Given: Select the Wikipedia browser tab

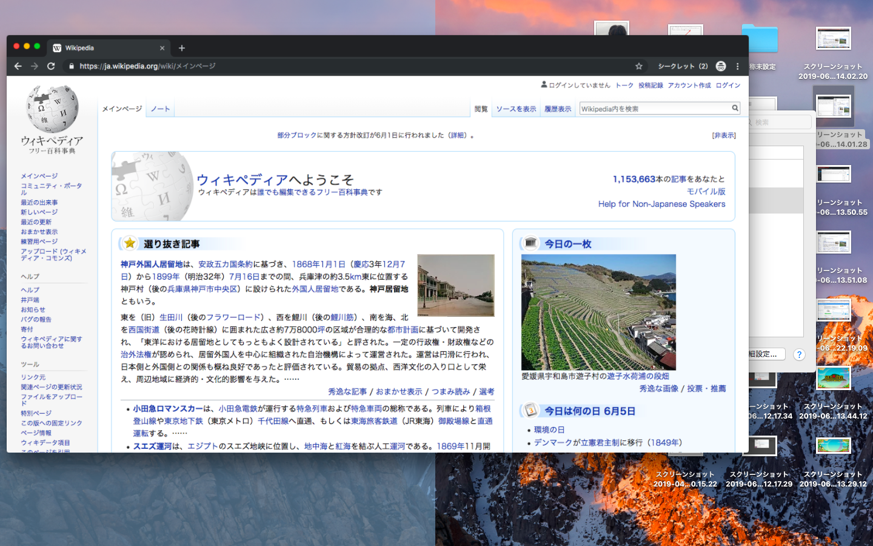Looking at the screenshot, I should click(109, 48).
